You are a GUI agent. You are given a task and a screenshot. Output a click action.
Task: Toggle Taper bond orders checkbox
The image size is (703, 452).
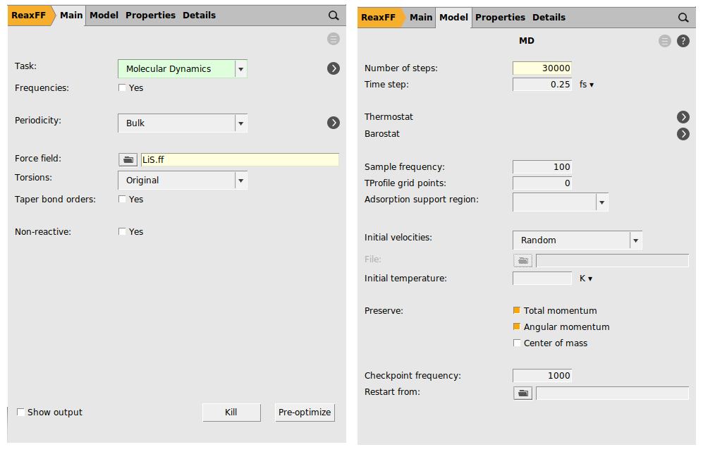[x=122, y=199]
